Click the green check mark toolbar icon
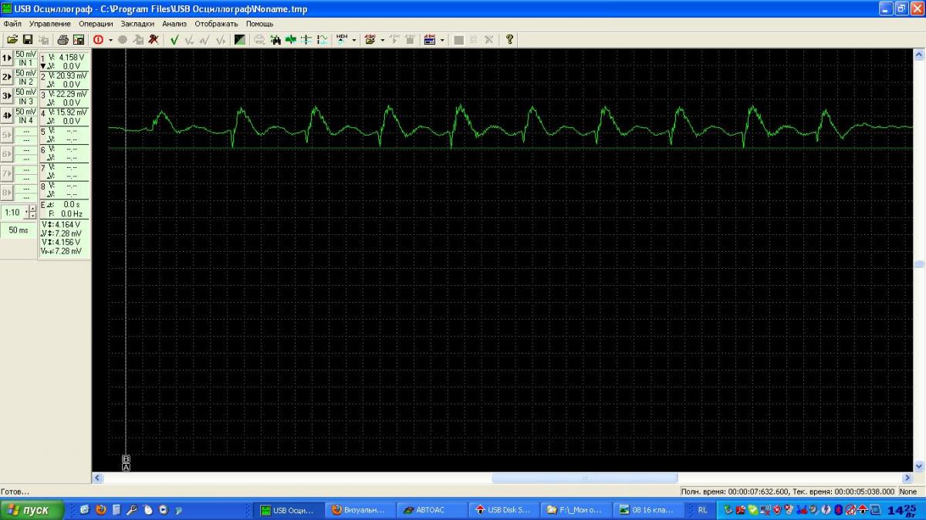Screen dimensions: 926x520 [174, 39]
